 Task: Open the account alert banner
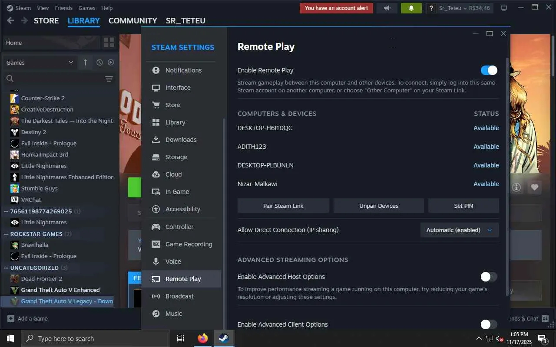336,8
